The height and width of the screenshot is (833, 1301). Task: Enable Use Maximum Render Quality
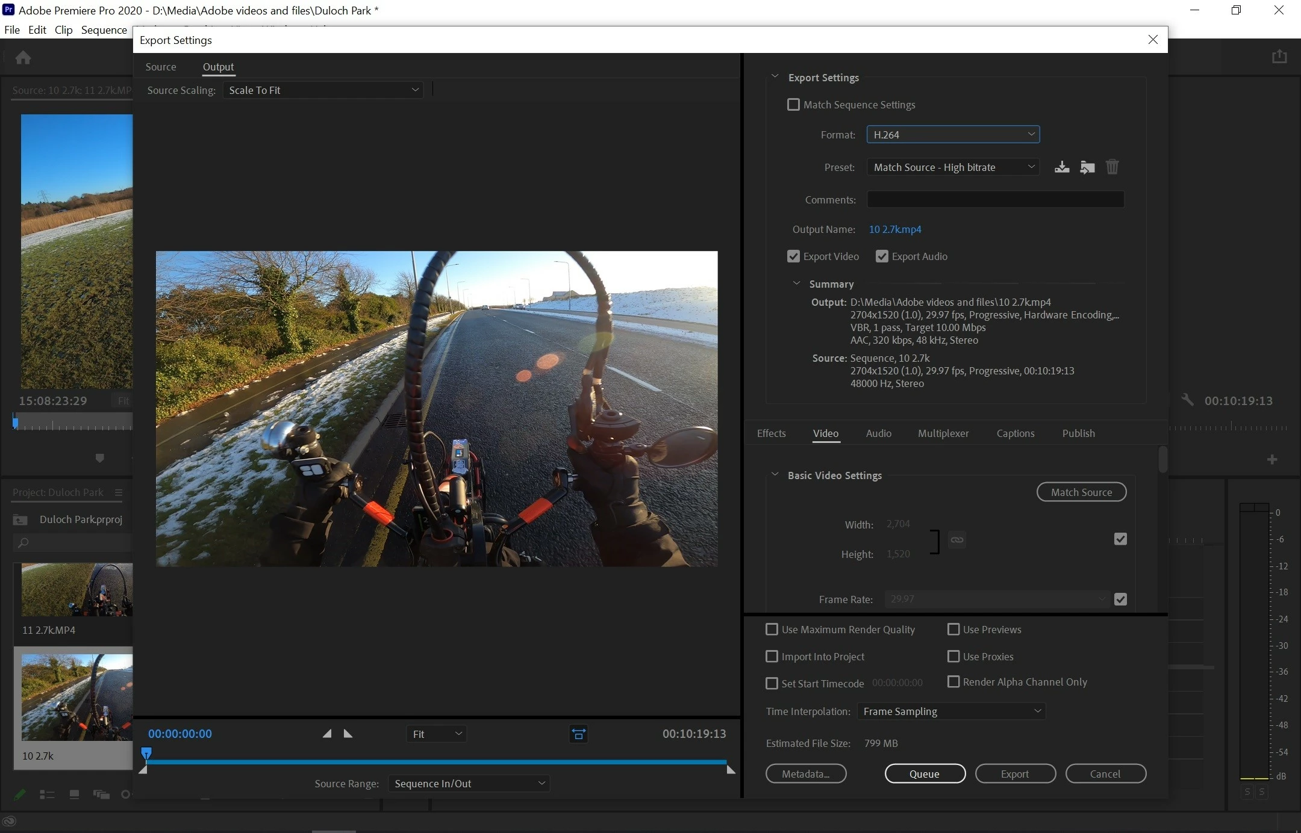point(772,630)
